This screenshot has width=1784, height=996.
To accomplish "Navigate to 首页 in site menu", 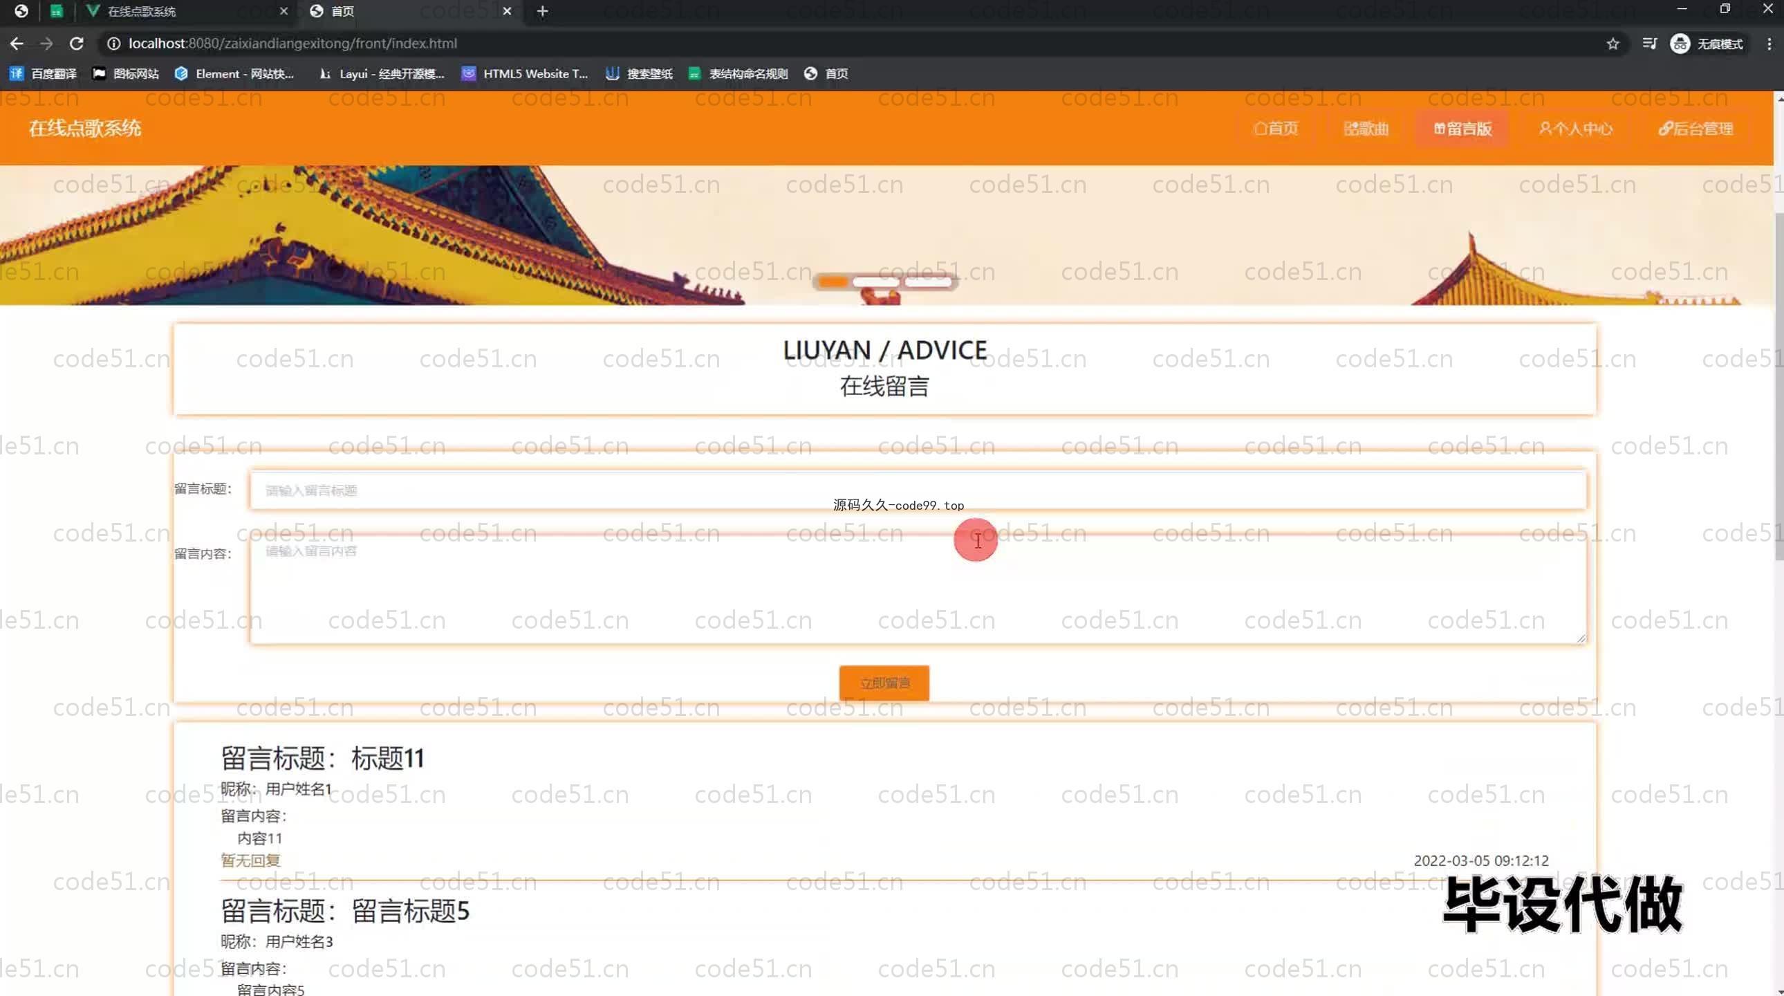I will click(1276, 129).
